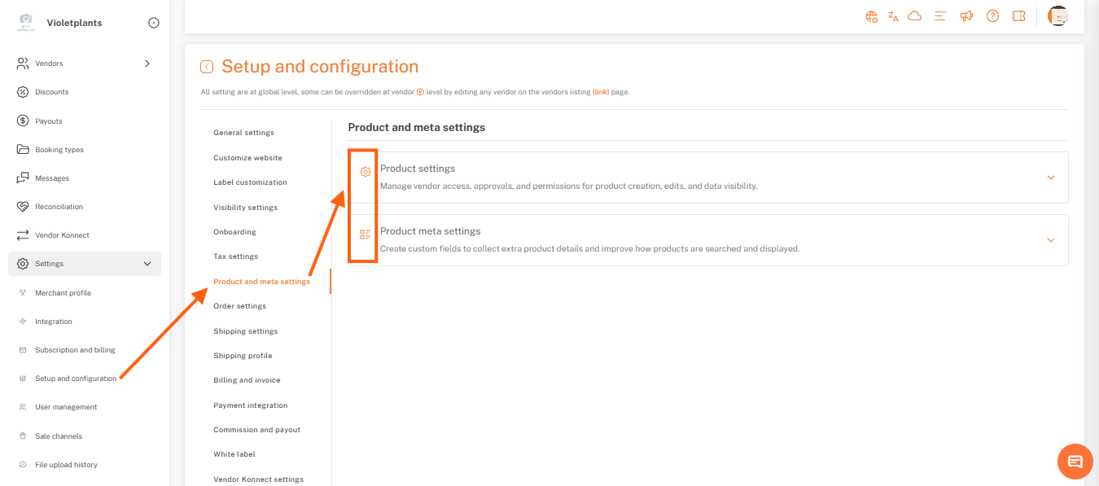1099x486 pixels.
Task: Click the globe with clock icon
Action: [872, 16]
